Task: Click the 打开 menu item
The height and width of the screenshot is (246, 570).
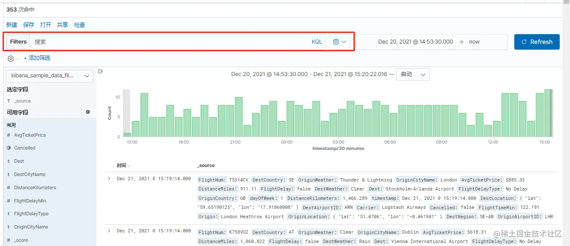Action: tap(45, 25)
